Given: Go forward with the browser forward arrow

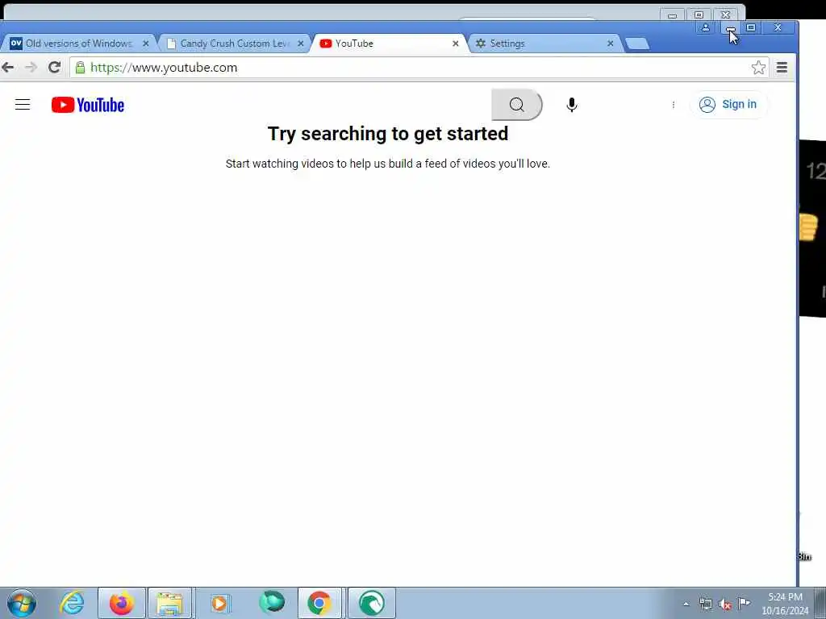Looking at the screenshot, I should [31, 68].
